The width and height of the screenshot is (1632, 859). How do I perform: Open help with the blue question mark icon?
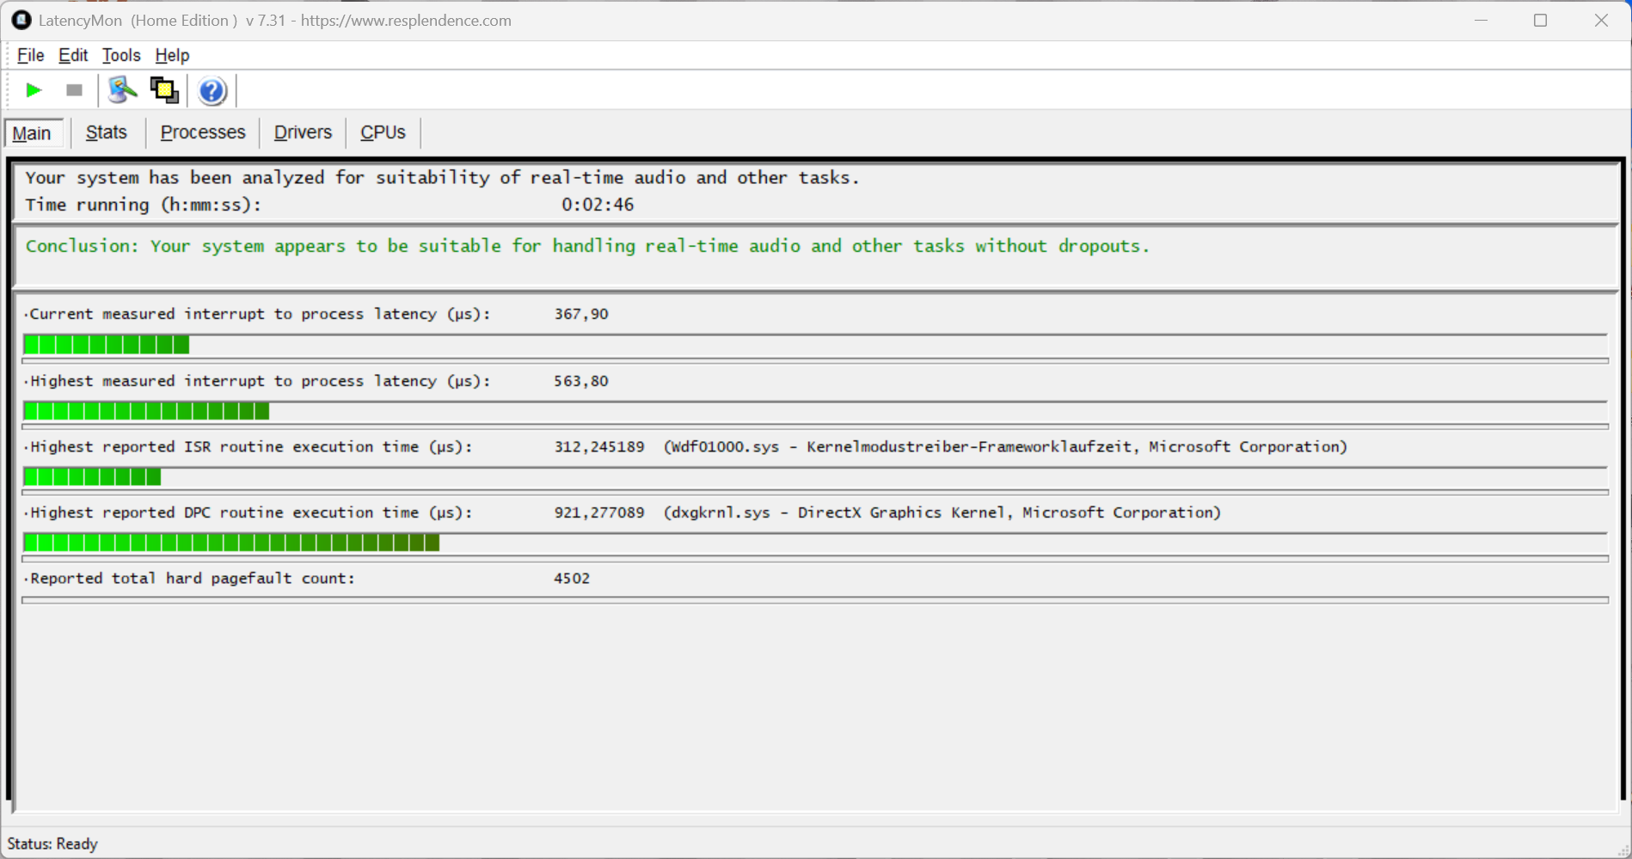click(212, 90)
